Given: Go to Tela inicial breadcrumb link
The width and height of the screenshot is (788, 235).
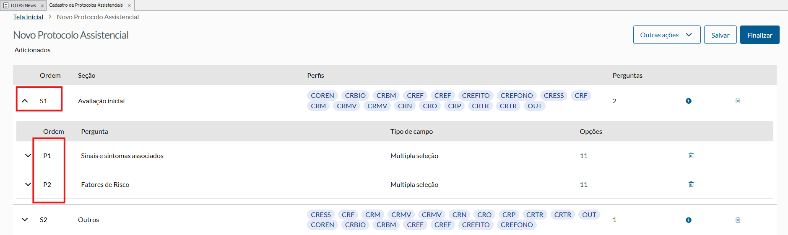Looking at the screenshot, I should pyautogui.click(x=28, y=17).
